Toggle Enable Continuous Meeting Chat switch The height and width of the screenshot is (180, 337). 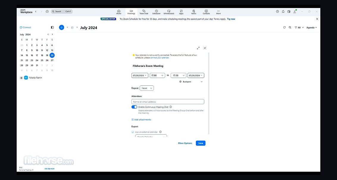point(134,107)
